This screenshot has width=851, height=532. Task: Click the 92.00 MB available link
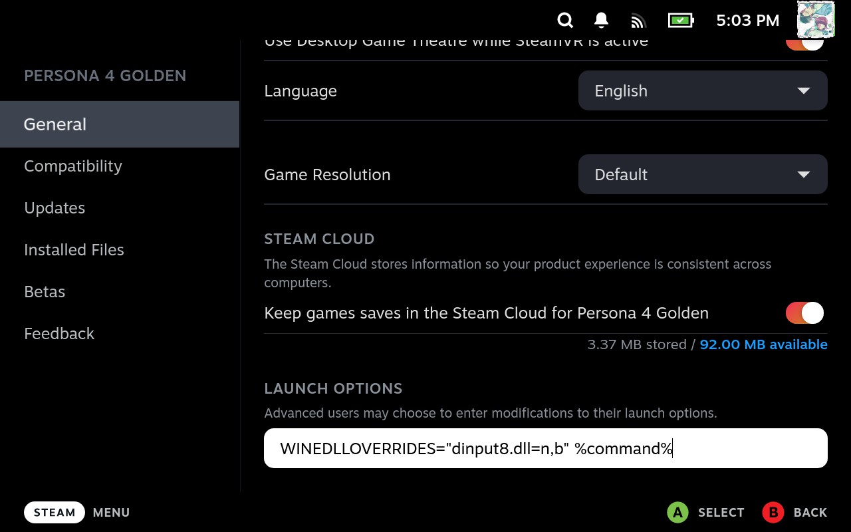coord(763,344)
